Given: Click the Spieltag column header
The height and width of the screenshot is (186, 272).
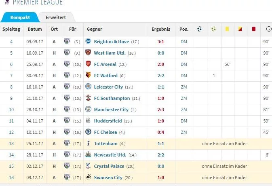Looking at the screenshot, I should (x=11, y=29).
